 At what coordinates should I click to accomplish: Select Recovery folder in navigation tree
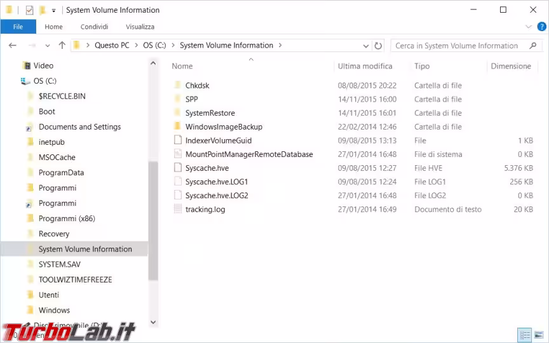pyautogui.click(x=54, y=234)
